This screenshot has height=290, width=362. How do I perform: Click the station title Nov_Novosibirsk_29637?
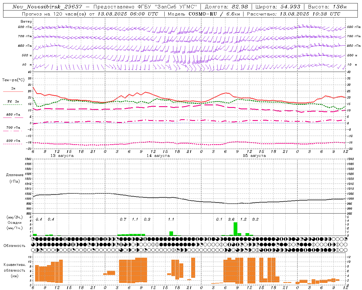coord(47,7)
